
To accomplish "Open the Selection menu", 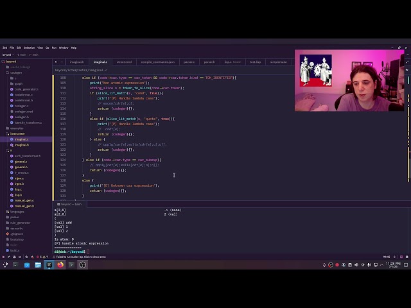I will (29, 47).
